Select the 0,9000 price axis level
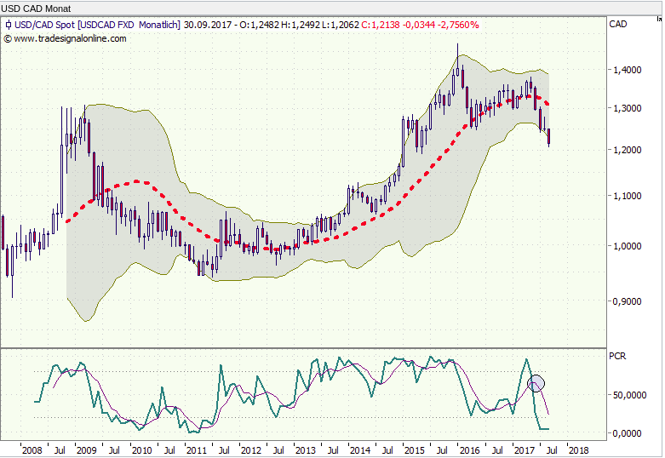 627,301
